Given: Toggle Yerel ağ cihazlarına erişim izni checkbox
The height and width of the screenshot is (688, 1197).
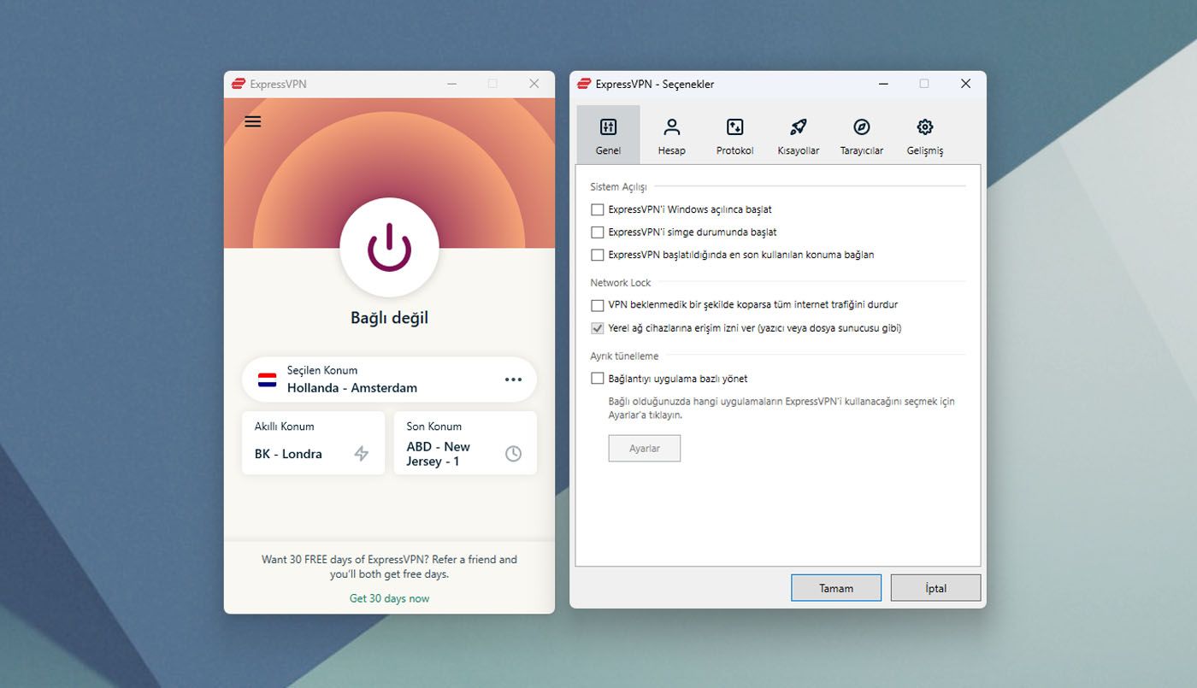Looking at the screenshot, I should click(598, 327).
